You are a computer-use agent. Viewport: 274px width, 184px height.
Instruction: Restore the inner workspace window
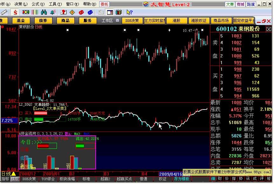click(264, 21)
